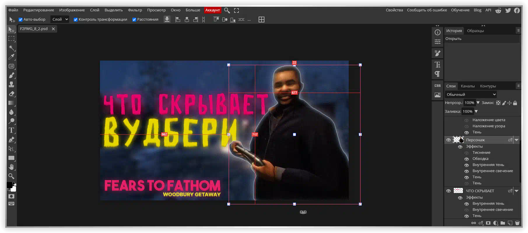
Task: Select the Brush tool
Action: pos(12,75)
